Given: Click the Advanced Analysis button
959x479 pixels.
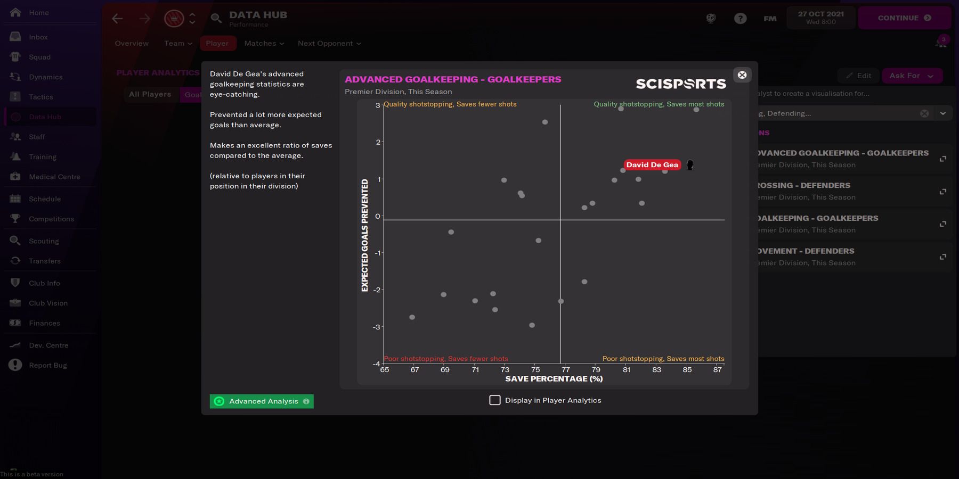Looking at the screenshot, I should point(262,401).
